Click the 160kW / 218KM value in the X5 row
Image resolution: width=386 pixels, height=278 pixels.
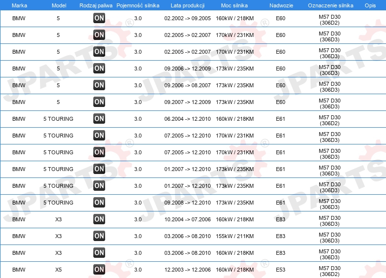click(x=234, y=270)
